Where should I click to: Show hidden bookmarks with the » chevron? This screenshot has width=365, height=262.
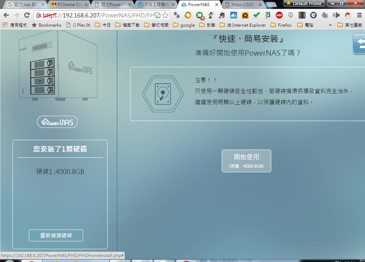[x=330, y=25]
